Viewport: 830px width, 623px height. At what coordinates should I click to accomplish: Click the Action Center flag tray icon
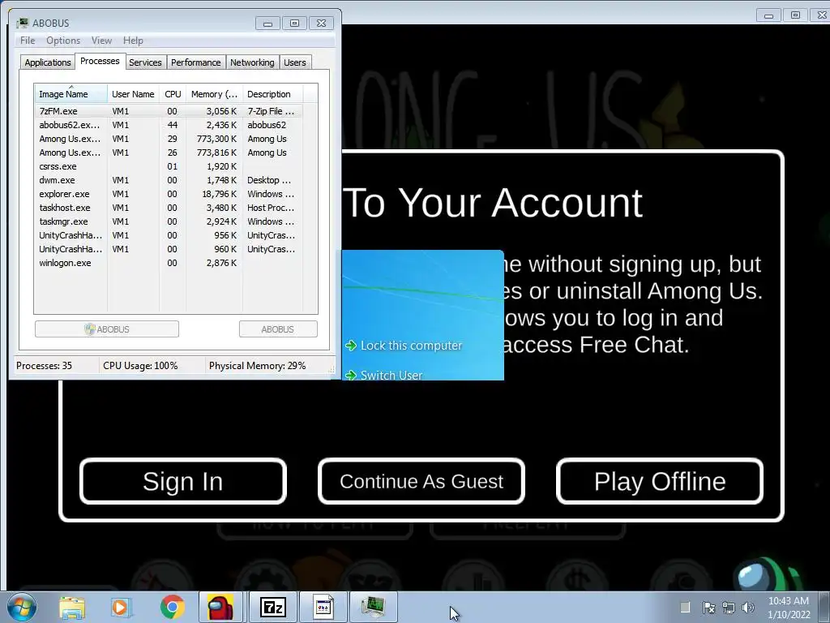click(x=708, y=608)
